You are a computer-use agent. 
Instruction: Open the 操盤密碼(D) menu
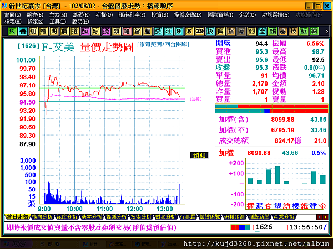[188, 15]
